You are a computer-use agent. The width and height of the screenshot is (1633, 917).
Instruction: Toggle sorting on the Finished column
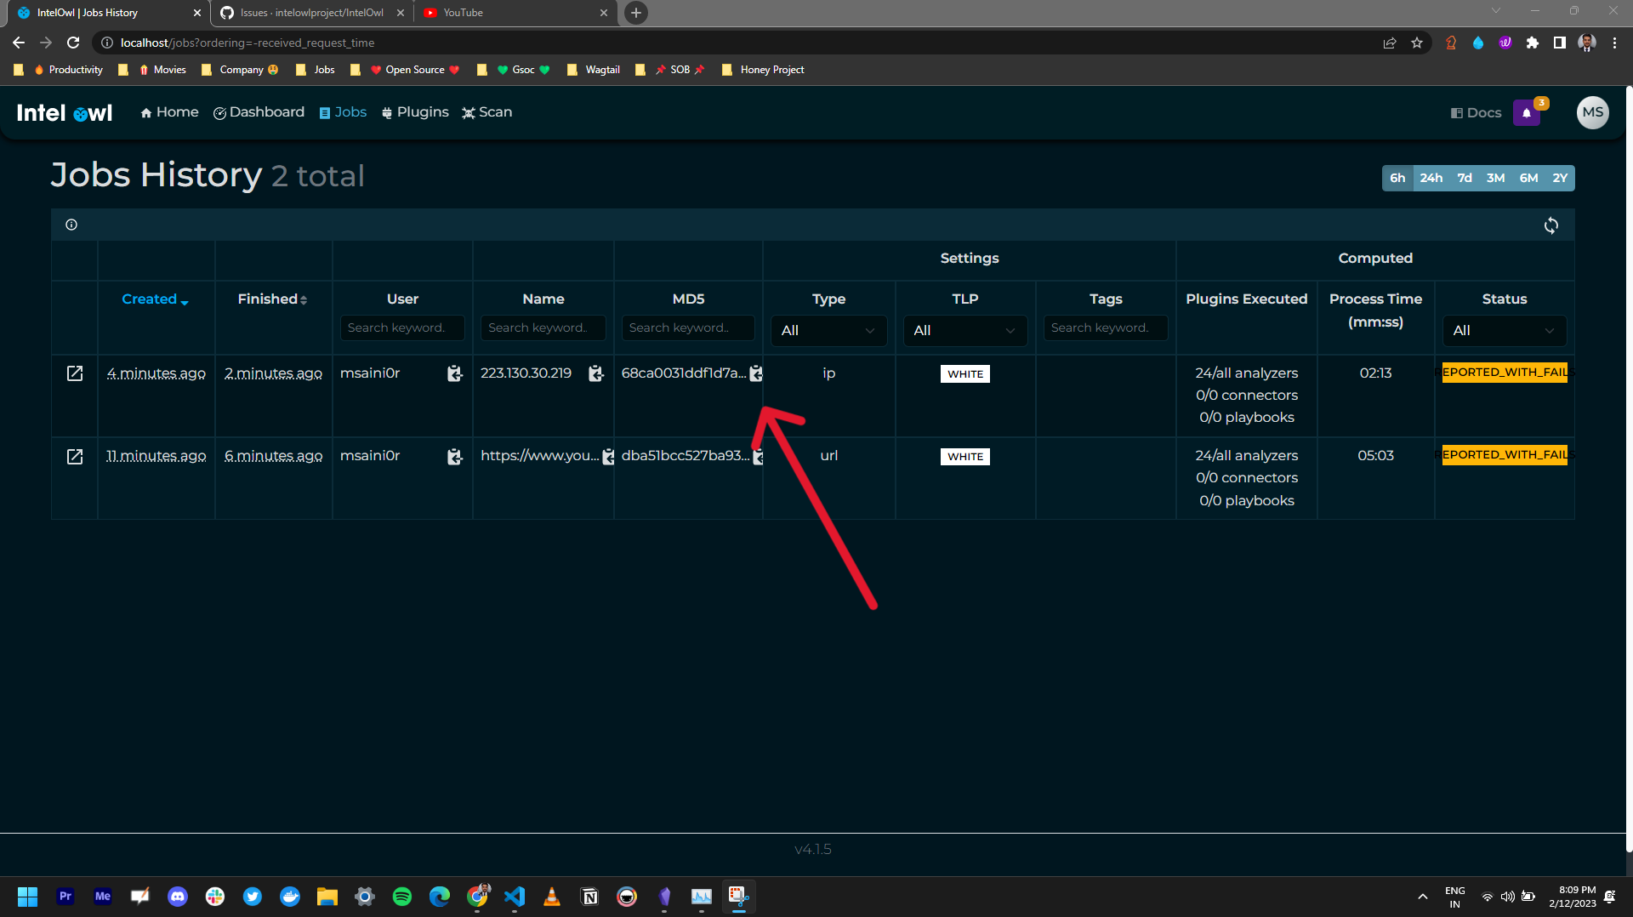click(273, 299)
